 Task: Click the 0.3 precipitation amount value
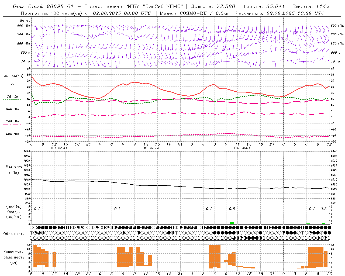click(x=323, y=209)
